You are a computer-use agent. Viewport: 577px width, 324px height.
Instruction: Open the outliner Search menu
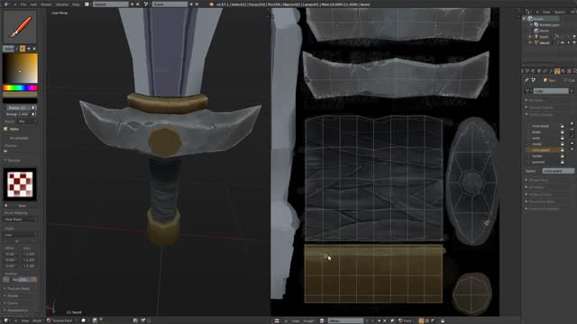click(559, 12)
